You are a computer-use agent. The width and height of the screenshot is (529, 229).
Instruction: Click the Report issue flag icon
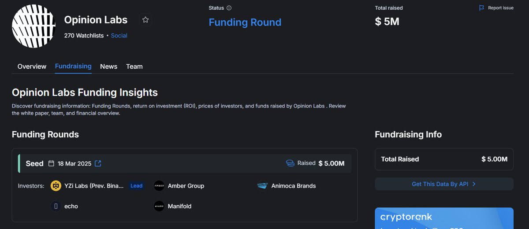click(482, 8)
